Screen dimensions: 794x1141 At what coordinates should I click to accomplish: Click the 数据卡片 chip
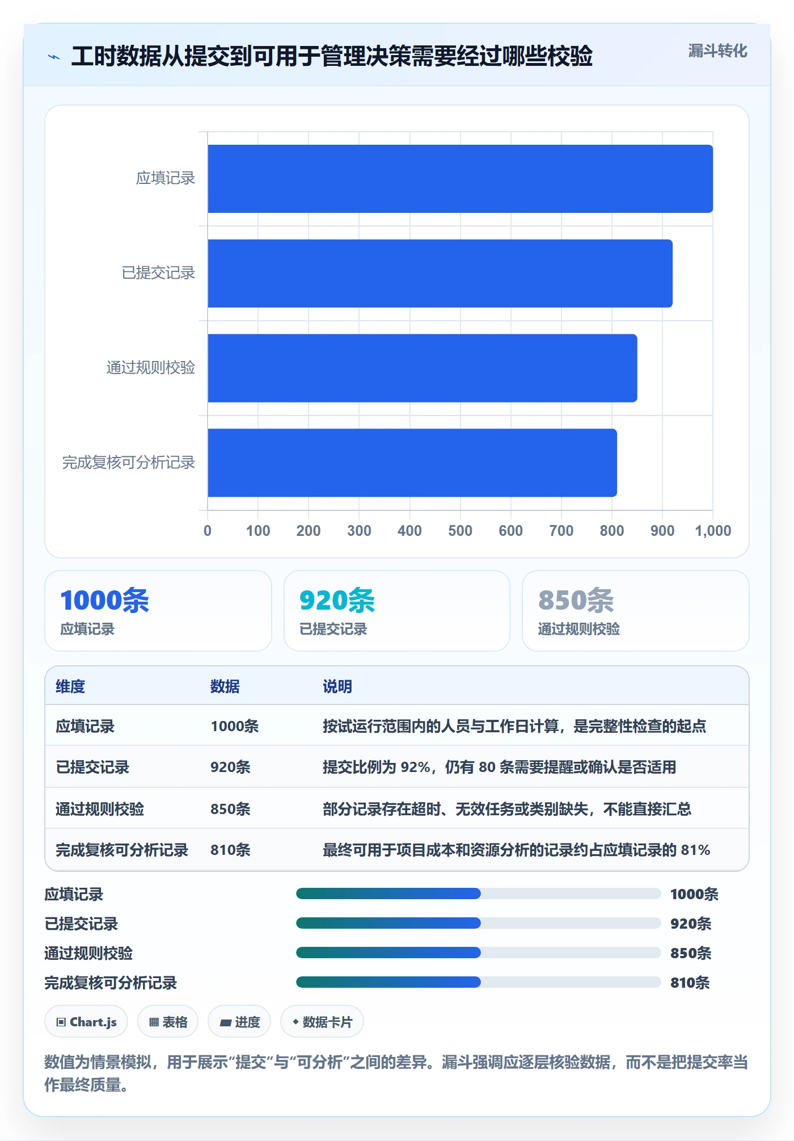point(322,1022)
